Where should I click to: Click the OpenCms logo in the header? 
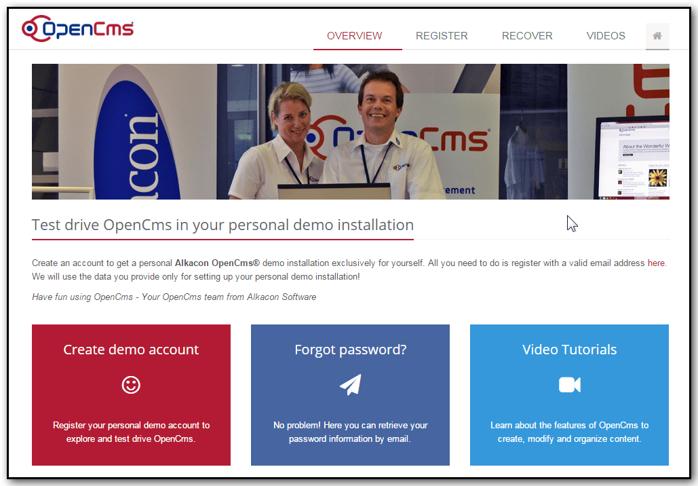[x=77, y=29]
